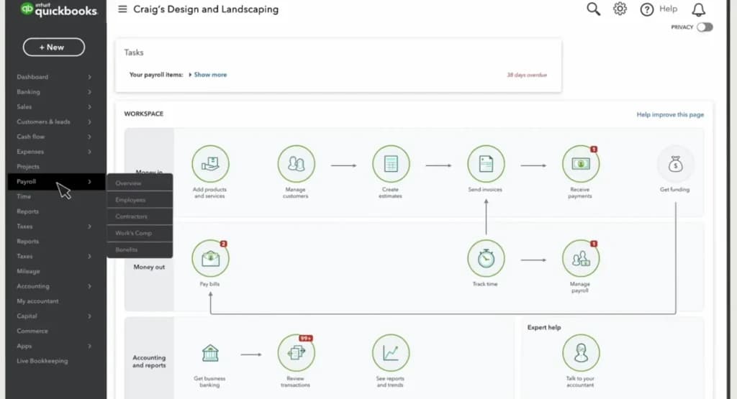Expand the Capital submenu arrow
Image resolution: width=737 pixels, height=399 pixels.
(x=89, y=316)
